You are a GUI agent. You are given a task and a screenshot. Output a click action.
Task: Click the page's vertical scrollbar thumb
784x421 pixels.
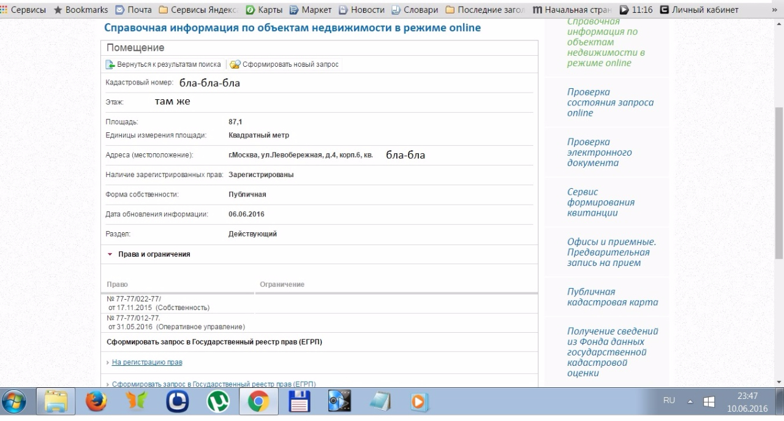(x=778, y=183)
